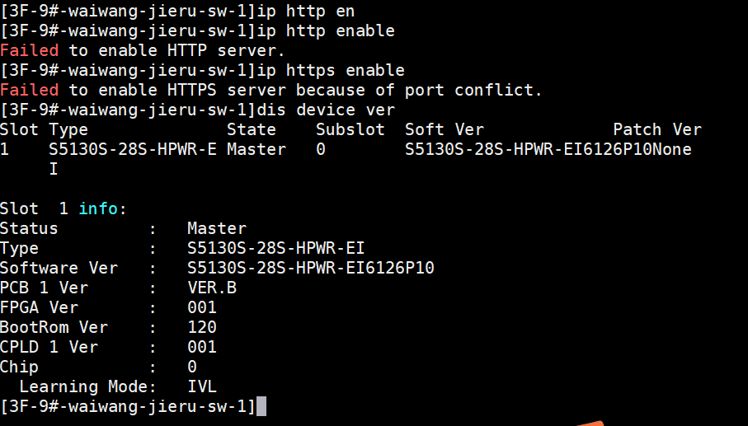This screenshot has height=426, width=748.
Task: Click the red "Failed" on the HTTPS port conflict line
Action: coord(30,90)
